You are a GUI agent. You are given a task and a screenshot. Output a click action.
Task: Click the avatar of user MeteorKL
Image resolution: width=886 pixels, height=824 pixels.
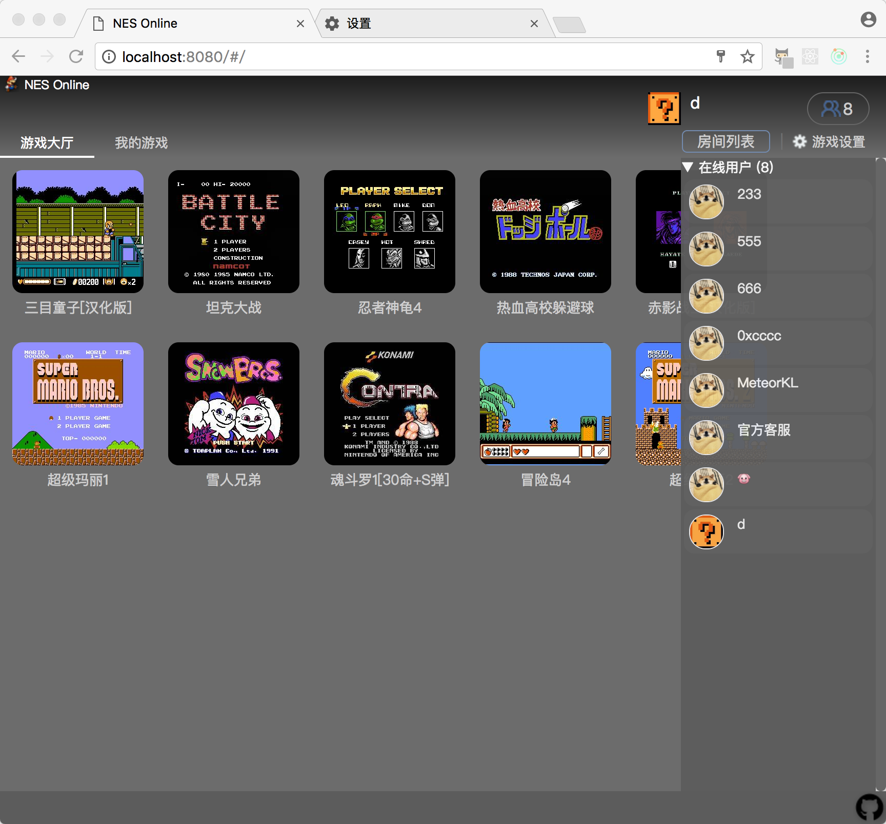click(707, 390)
